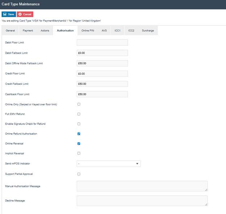
Task: Click the Save button
Action: click(9, 14)
